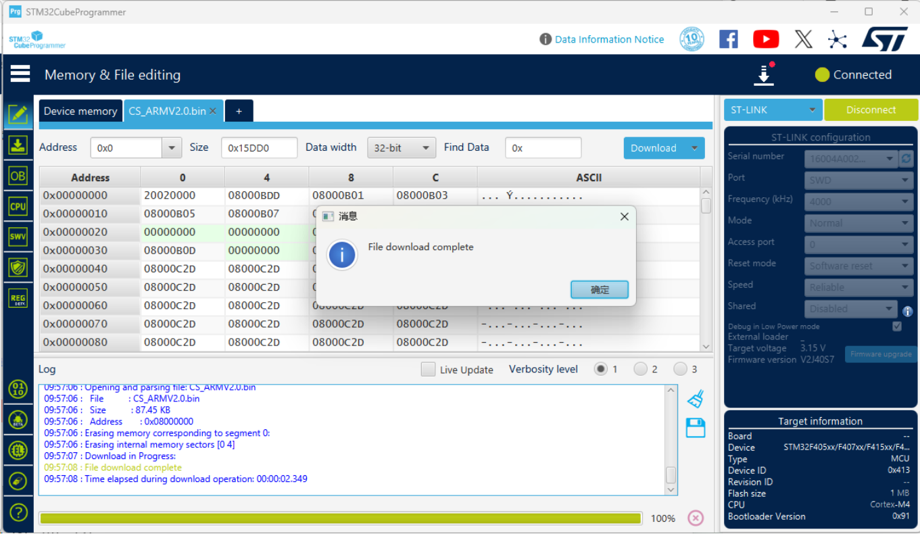920x534 pixels.
Task: Open the CPU panel icon
Action: 18,206
